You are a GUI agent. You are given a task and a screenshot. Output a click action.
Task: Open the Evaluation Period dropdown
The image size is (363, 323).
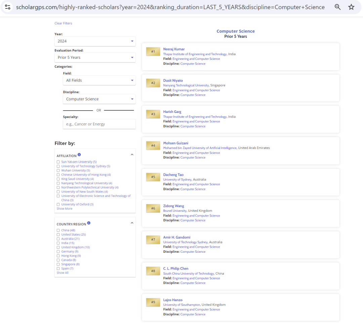point(95,57)
